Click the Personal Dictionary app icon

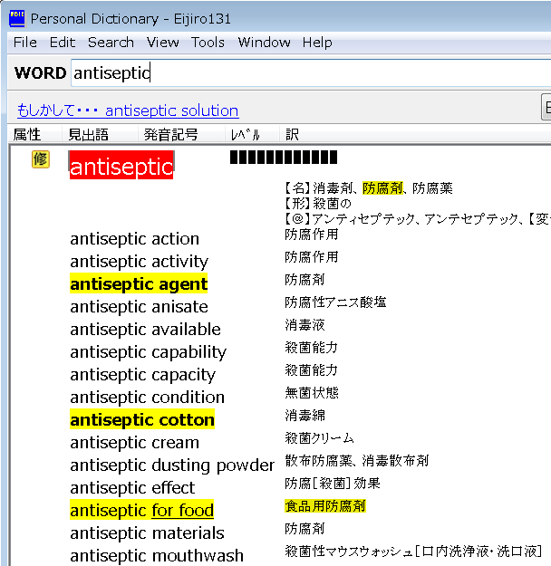[17, 18]
